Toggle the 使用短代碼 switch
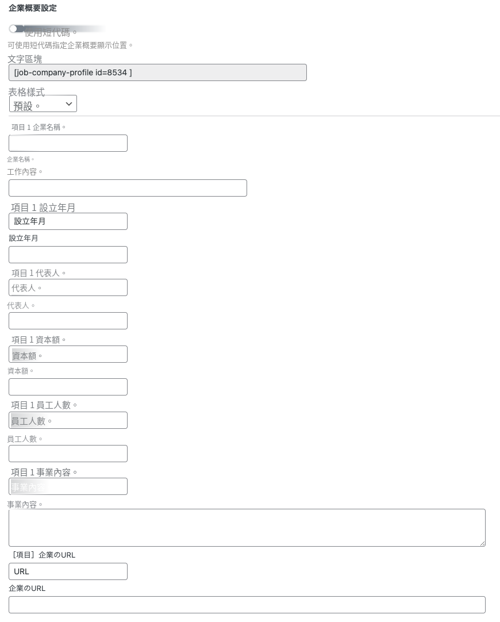500x622 pixels. [x=16, y=29]
